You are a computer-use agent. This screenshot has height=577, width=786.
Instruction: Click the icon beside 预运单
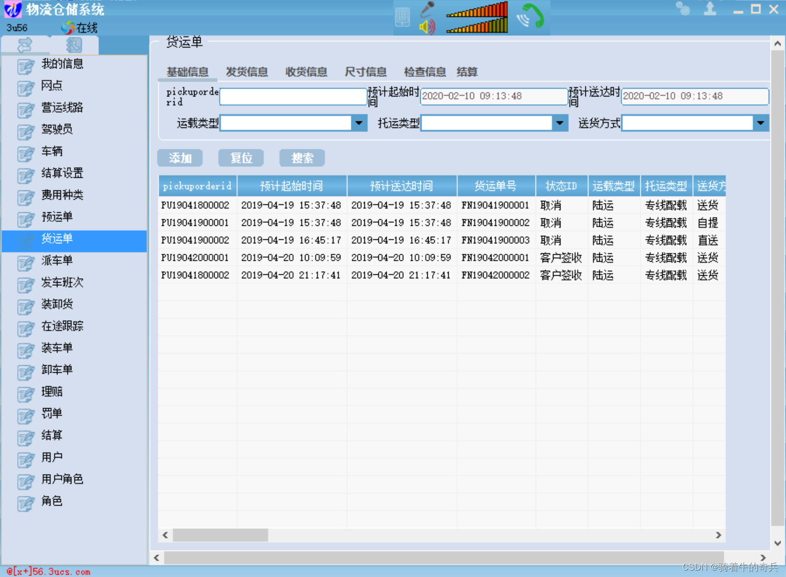pos(26,219)
